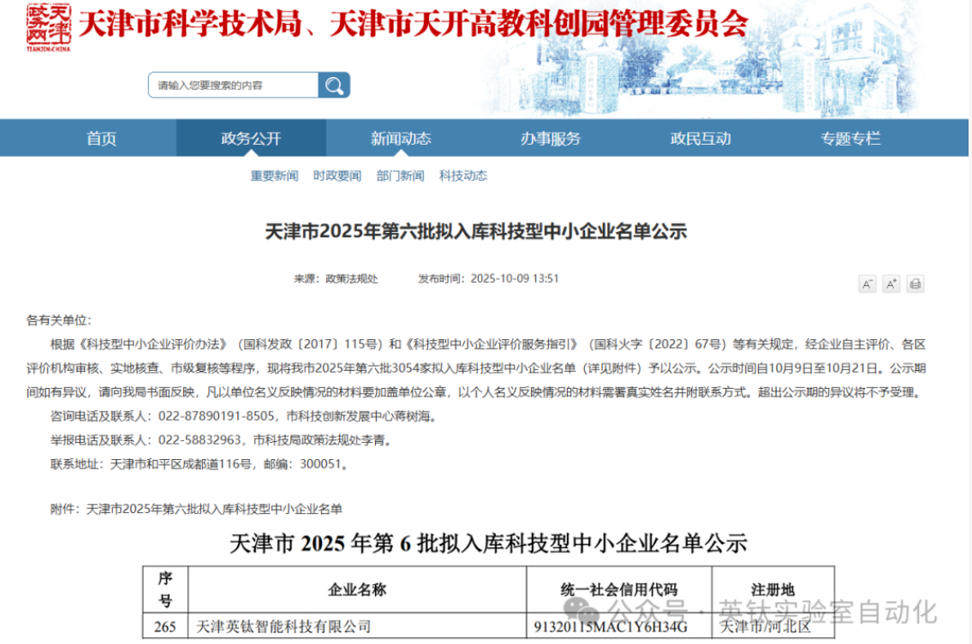Image resolution: width=972 pixels, height=644 pixels.
Task: Decrease font size with the A- icon
Action: (x=867, y=284)
